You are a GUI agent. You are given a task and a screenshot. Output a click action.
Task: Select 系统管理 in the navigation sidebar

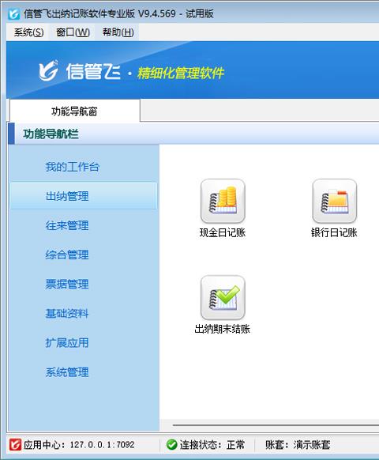[67, 372]
